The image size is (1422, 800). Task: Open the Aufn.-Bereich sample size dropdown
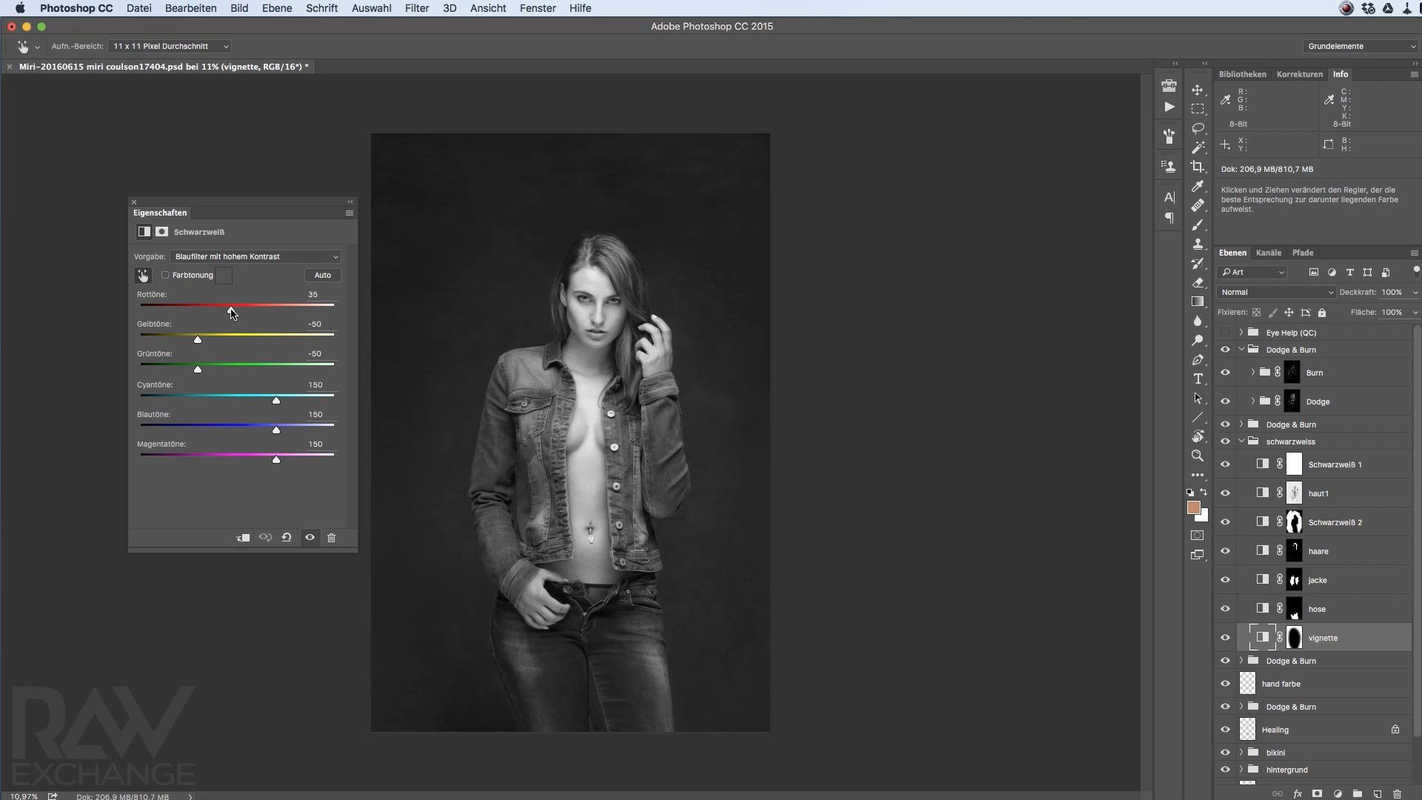coord(170,46)
